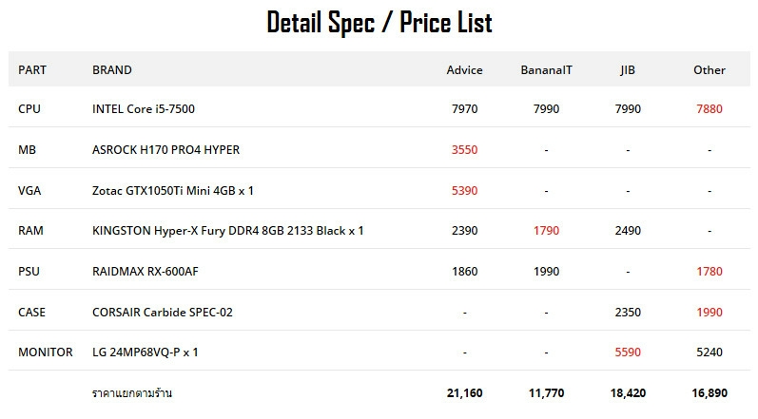Click the Other column header
Viewport: 758px width, 419px height.
click(x=709, y=70)
